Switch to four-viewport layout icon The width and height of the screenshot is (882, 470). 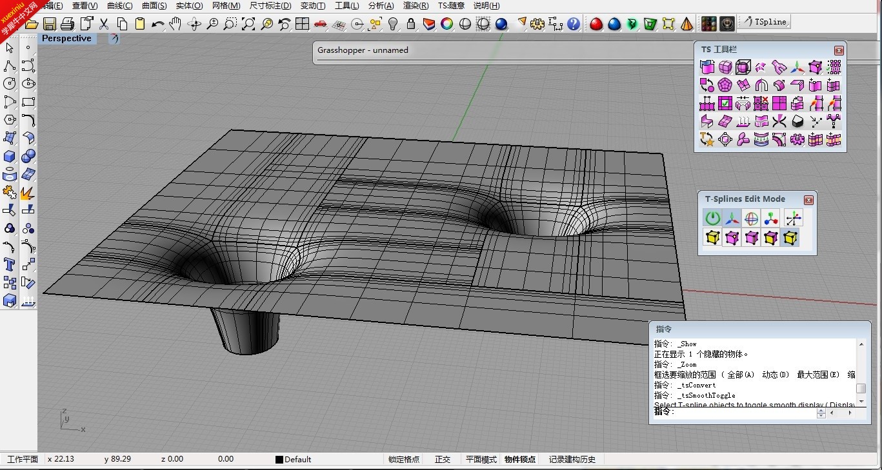click(302, 24)
